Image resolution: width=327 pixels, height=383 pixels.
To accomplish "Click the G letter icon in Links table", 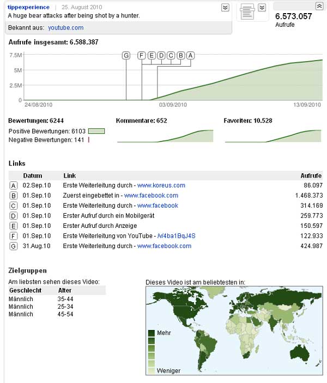I will [x=14, y=246].
